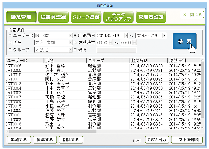
Task: Enable the 休憩時間 checkbox
Action: (x=75, y=42)
